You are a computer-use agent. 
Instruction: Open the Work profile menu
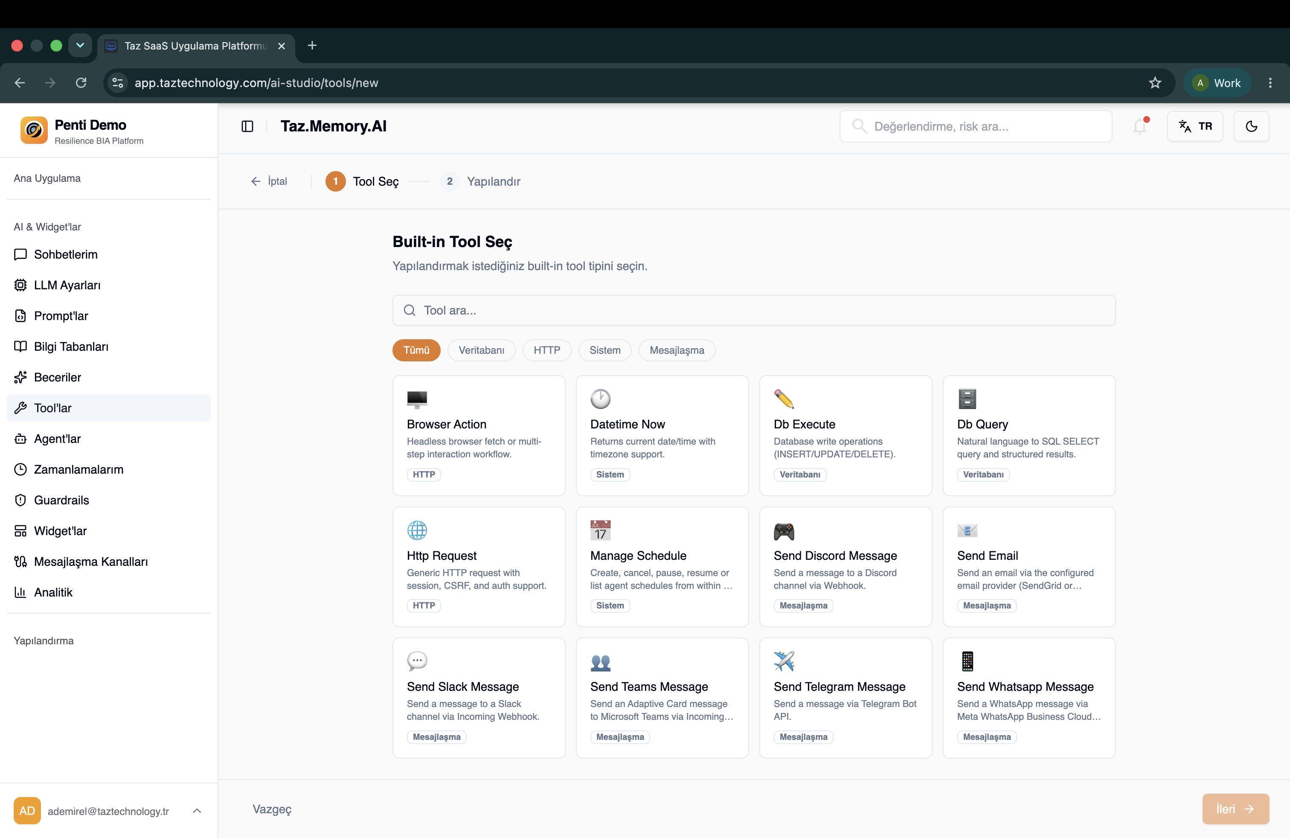click(1217, 83)
